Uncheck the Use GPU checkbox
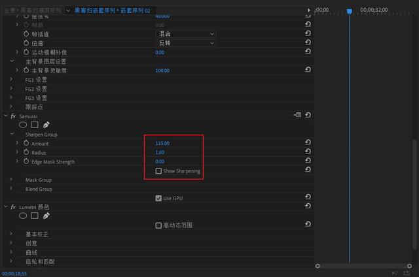Screen dimensions: 419x277 point(158,198)
